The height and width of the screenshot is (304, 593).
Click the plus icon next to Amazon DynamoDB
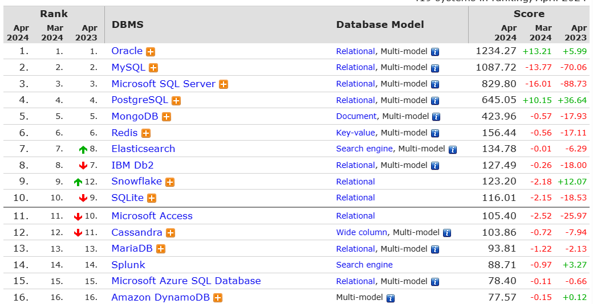tap(217, 298)
